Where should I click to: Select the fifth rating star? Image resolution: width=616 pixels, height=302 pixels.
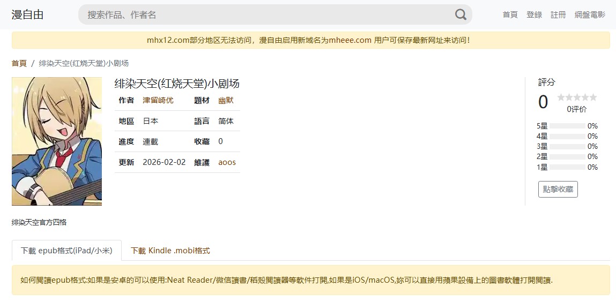click(x=593, y=97)
